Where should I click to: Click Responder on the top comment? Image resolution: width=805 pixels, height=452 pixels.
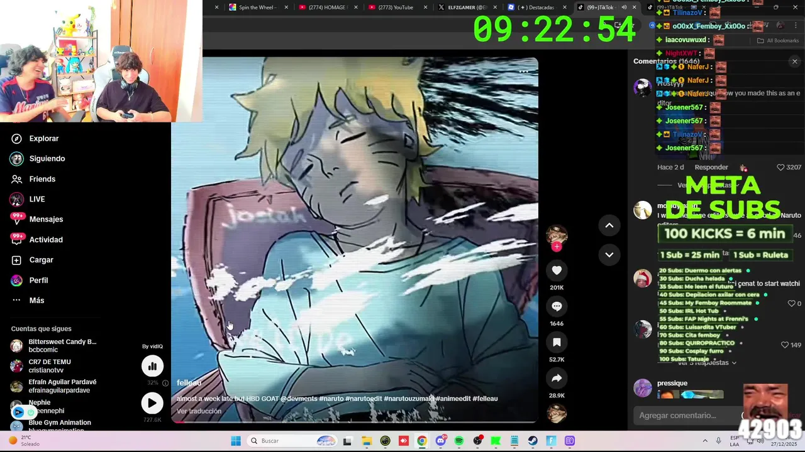point(711,168)
